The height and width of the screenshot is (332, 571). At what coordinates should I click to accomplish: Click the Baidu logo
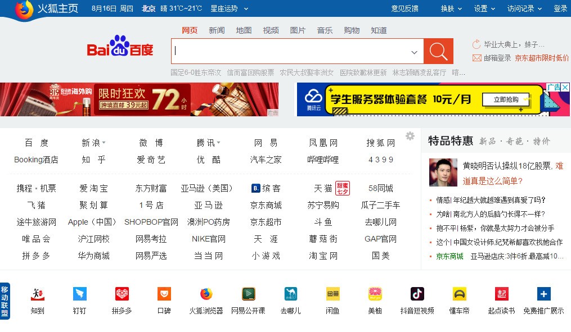(120, 46)
